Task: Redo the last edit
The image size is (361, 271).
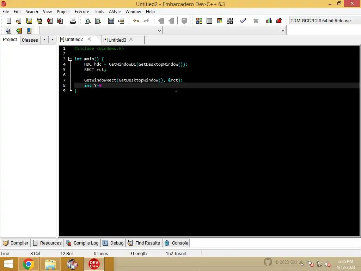Action: 146,21
